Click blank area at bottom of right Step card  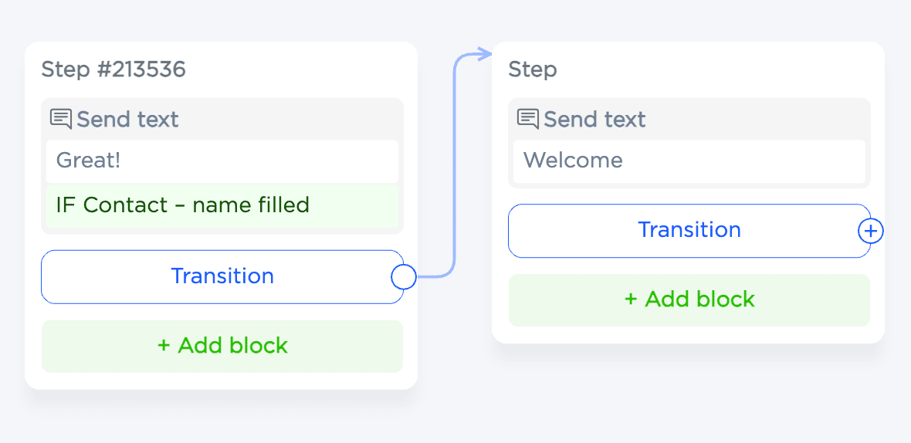[x=689, y=335]
